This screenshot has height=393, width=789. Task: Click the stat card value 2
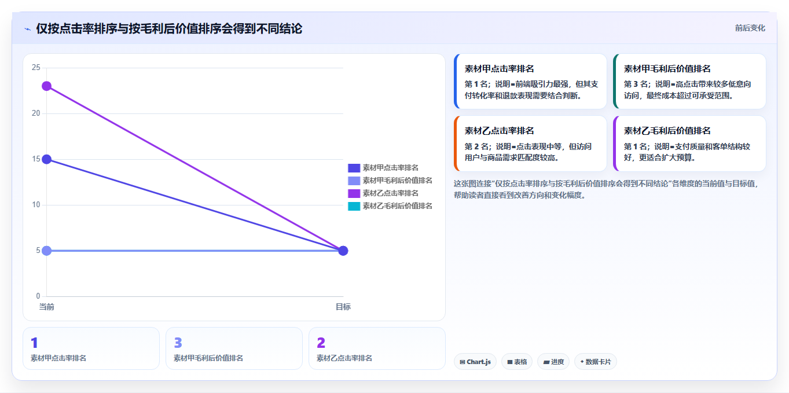click(x=321, y=343)
